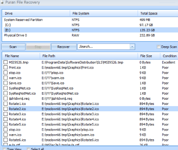Check the box beside Print.ico
178x150 pixels.
pyautogui.click(x=6, y=67)
